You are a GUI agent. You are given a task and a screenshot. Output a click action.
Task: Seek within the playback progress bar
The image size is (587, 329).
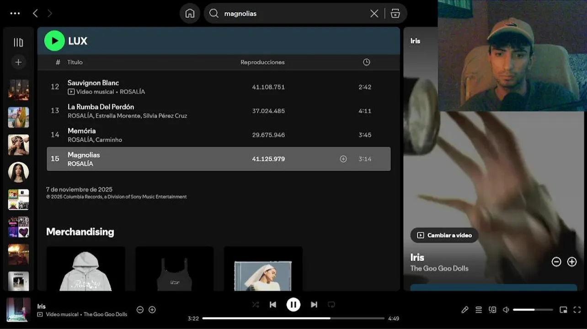(293, 318)
